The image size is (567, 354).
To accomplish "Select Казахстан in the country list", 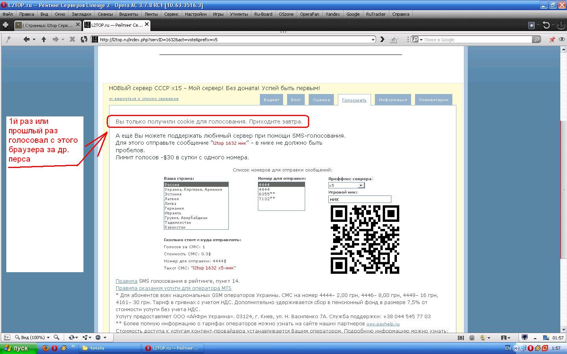I will (x=175, y=227).
